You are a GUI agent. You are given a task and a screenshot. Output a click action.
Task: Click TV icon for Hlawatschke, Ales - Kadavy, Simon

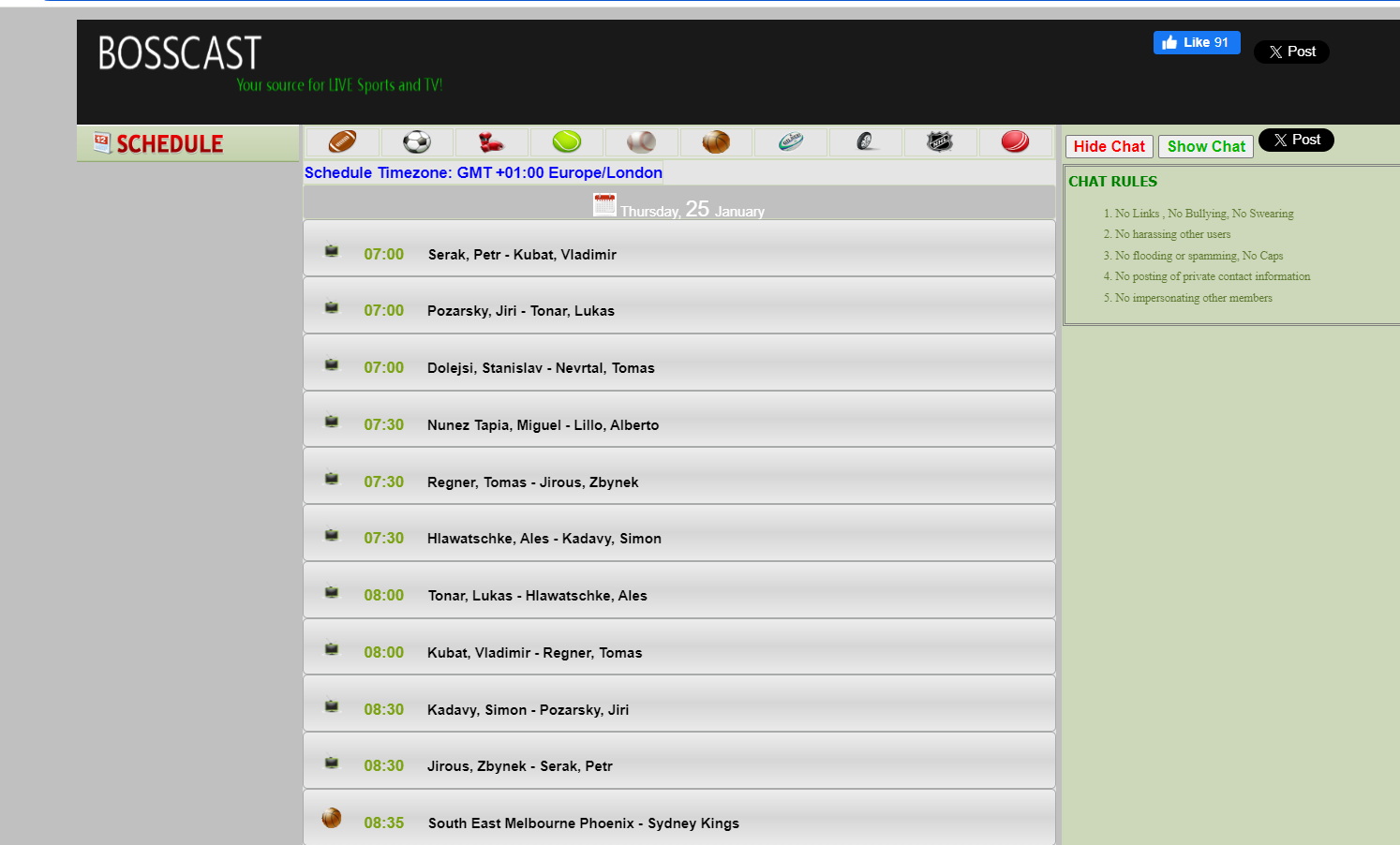point(332,535)
